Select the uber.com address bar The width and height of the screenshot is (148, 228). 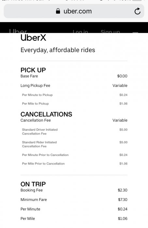74,11
